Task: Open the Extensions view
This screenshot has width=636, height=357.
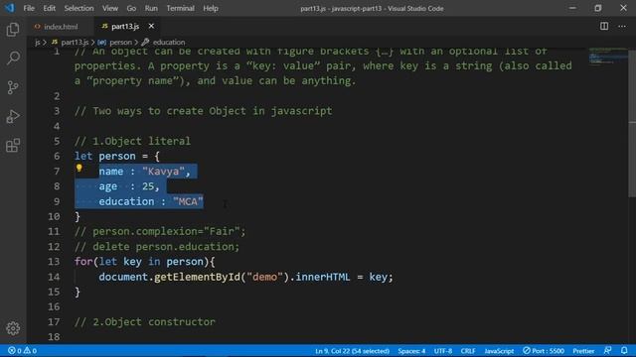Action: pyautogui.click(x=13, y=146)
